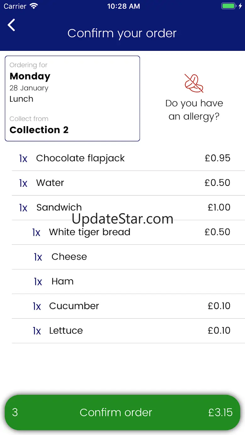Open the "Do you have an allergy?" link
Screen dimensions: 245x435
point(194,110)
